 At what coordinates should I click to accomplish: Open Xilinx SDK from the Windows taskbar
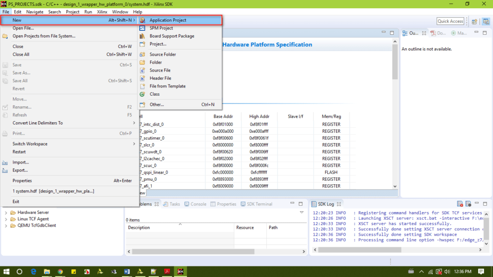(x=181, y=272)
